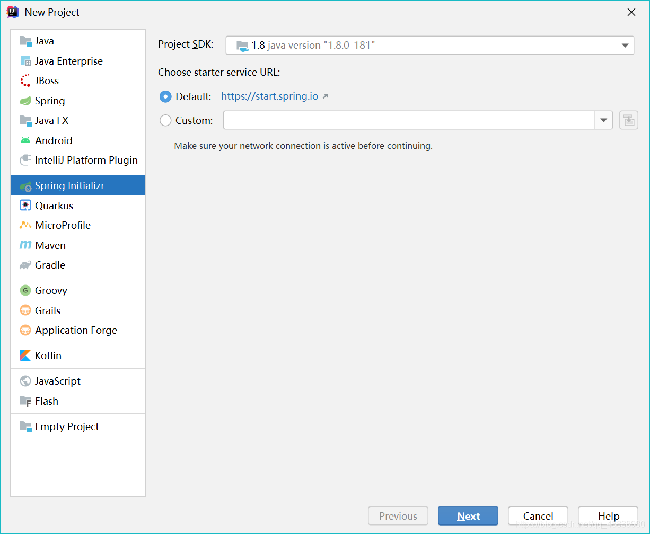Click the Quarkus logo icon
The width and height of the screenshot is (650, 534).
click(25, 206)
